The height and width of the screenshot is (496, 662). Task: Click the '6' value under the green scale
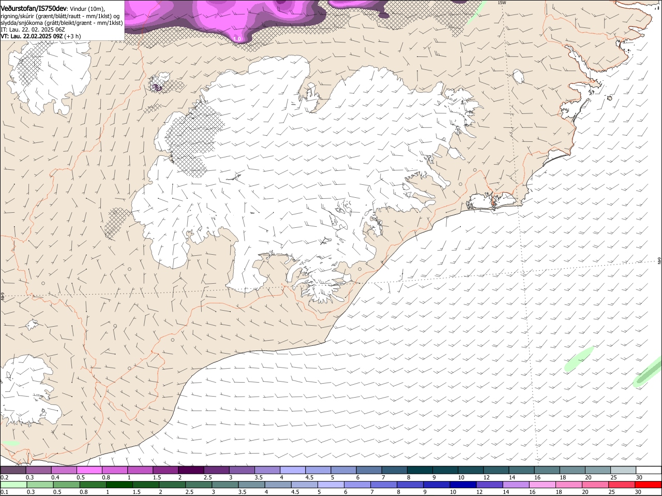point(345,492)
